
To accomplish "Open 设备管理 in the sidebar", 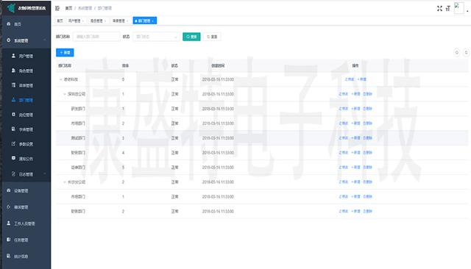I will click(x=26, y=191).
